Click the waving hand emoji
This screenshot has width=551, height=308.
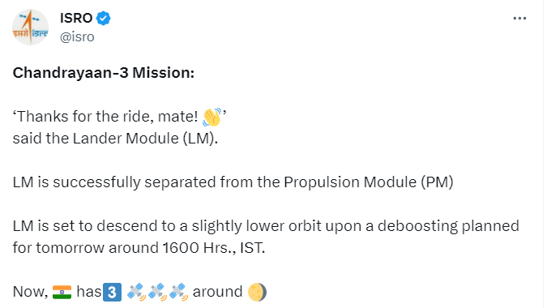click(212, 117)
